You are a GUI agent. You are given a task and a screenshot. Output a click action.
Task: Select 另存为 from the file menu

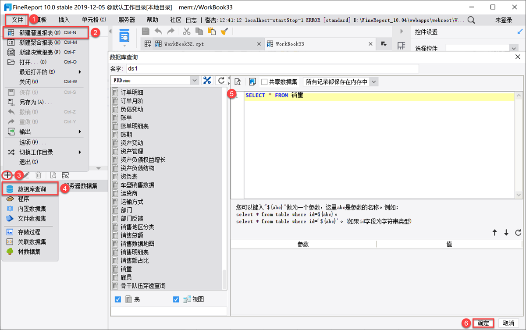tap(46, 102)
